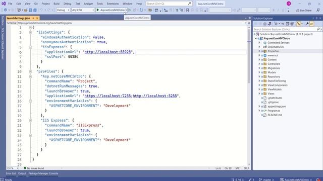This screenshot has height=181, width=323.
Task: Select the appsettings.json file
Action: (x=277, y=107)
